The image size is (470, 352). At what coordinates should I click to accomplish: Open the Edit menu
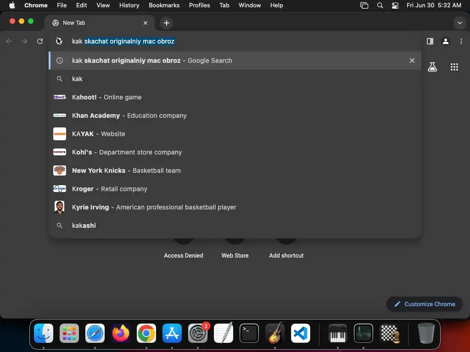[x=81, y=5]
